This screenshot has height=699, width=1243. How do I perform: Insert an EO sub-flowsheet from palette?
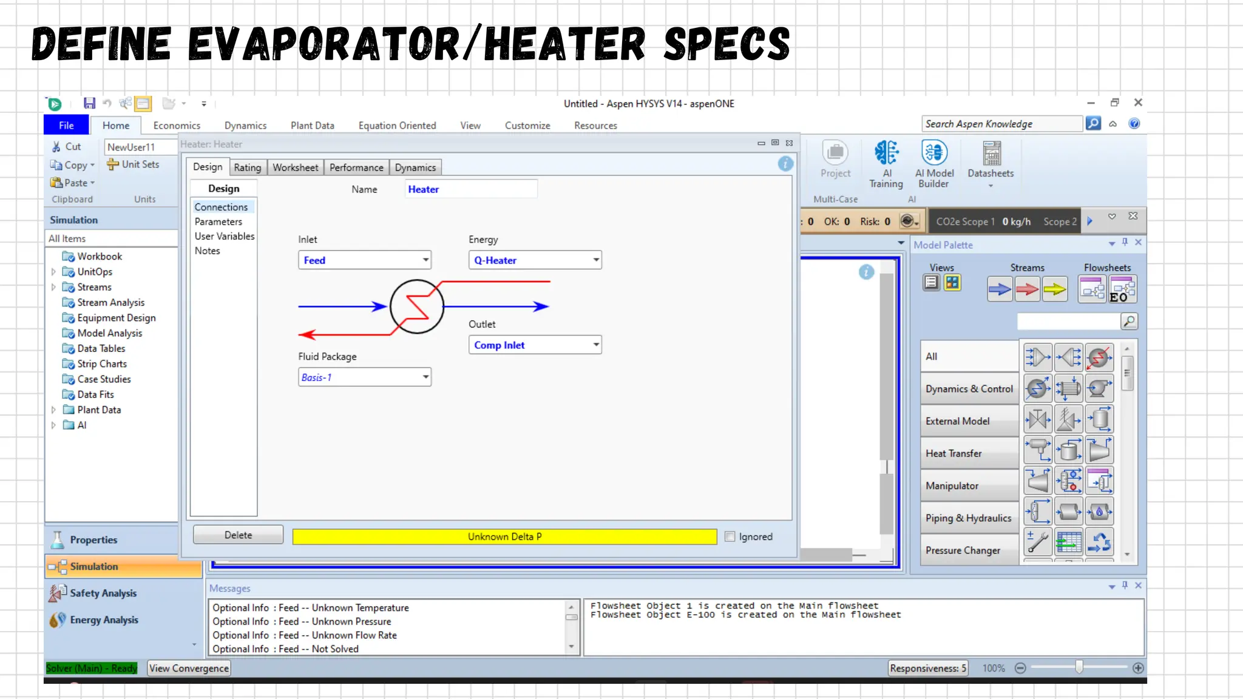pyautogui.click(x=1122, y=289)
